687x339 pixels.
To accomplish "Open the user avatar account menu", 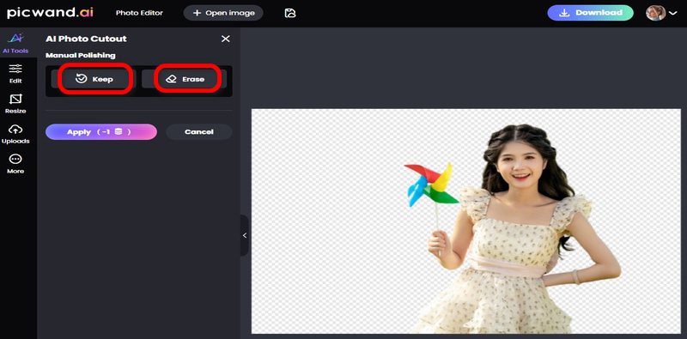I will coord(661,13).
